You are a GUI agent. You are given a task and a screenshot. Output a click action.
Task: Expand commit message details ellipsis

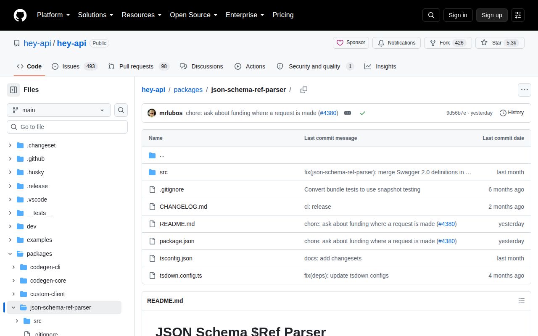[x=348, y=113]
